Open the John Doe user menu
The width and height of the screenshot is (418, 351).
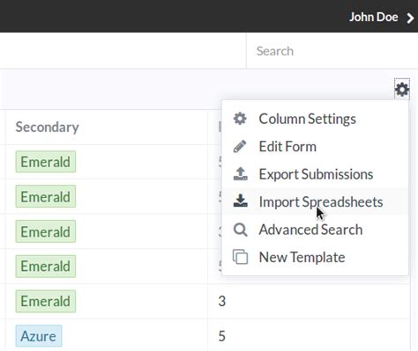pyautogui.click(x=382, y=18)
